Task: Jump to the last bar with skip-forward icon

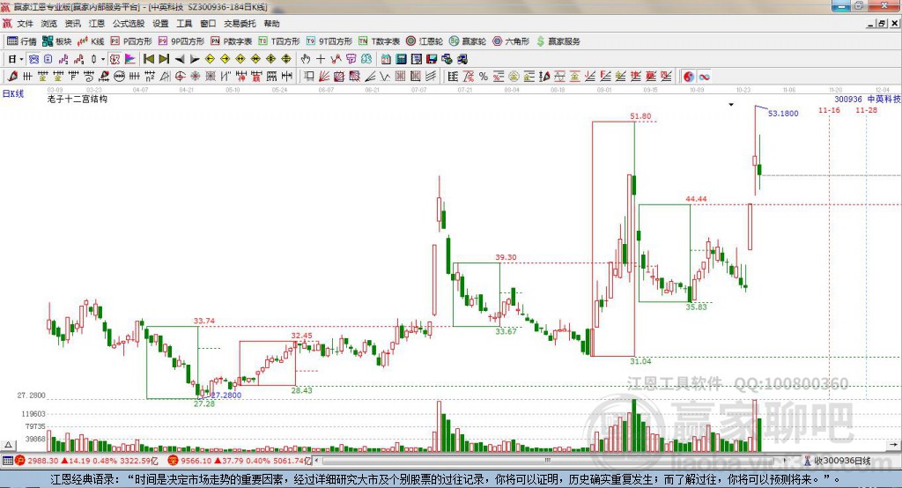Action: pyautogui.click(x=164, y=59)
